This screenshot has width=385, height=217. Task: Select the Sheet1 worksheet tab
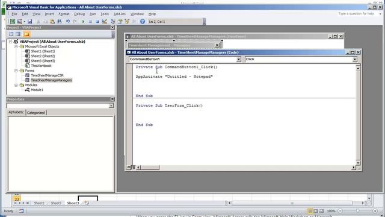tap(39, 203)
